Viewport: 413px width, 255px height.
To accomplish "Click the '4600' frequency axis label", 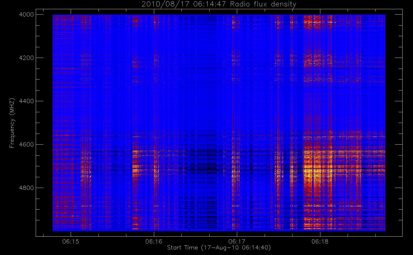I will [27, 145].
